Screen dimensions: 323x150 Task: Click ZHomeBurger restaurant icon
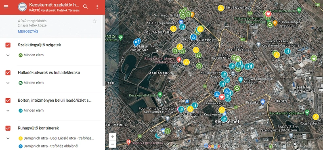[275, 23]
